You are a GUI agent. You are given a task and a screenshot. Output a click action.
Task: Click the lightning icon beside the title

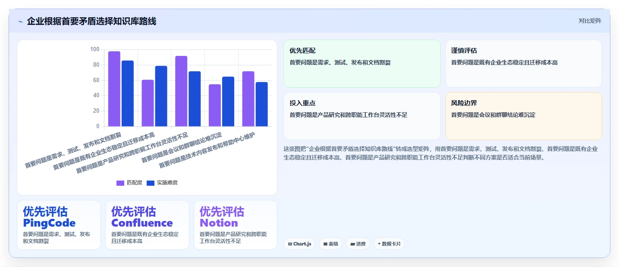tap(20, 21)
